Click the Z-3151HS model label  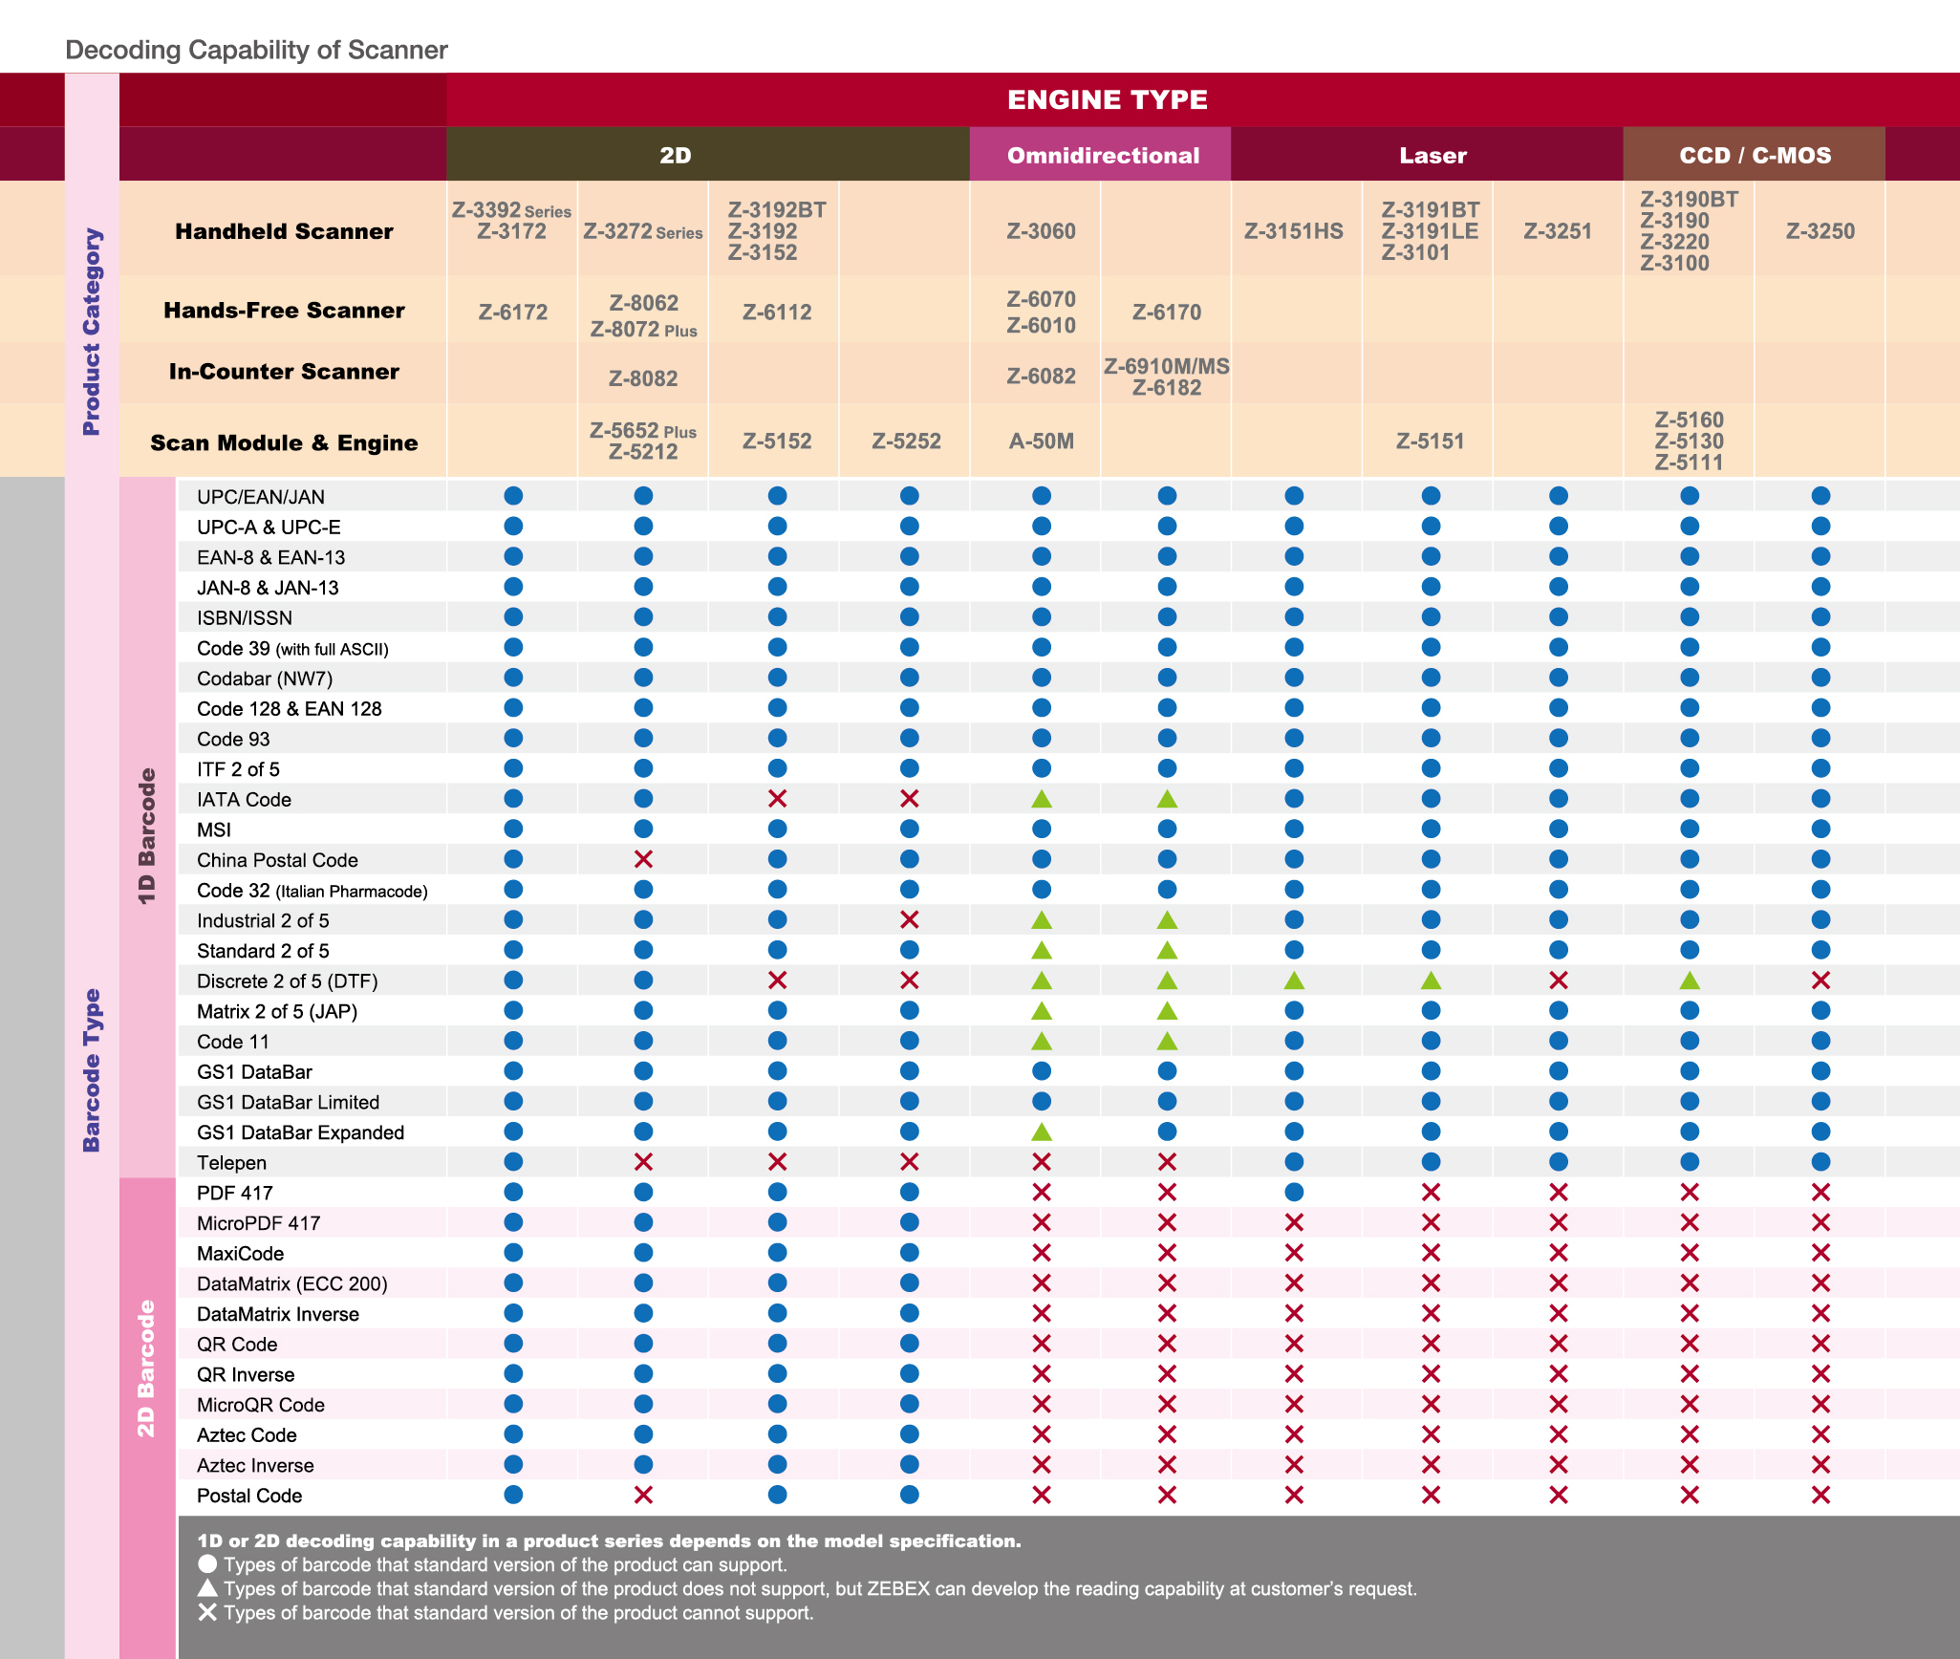(x=1293, y=231)
